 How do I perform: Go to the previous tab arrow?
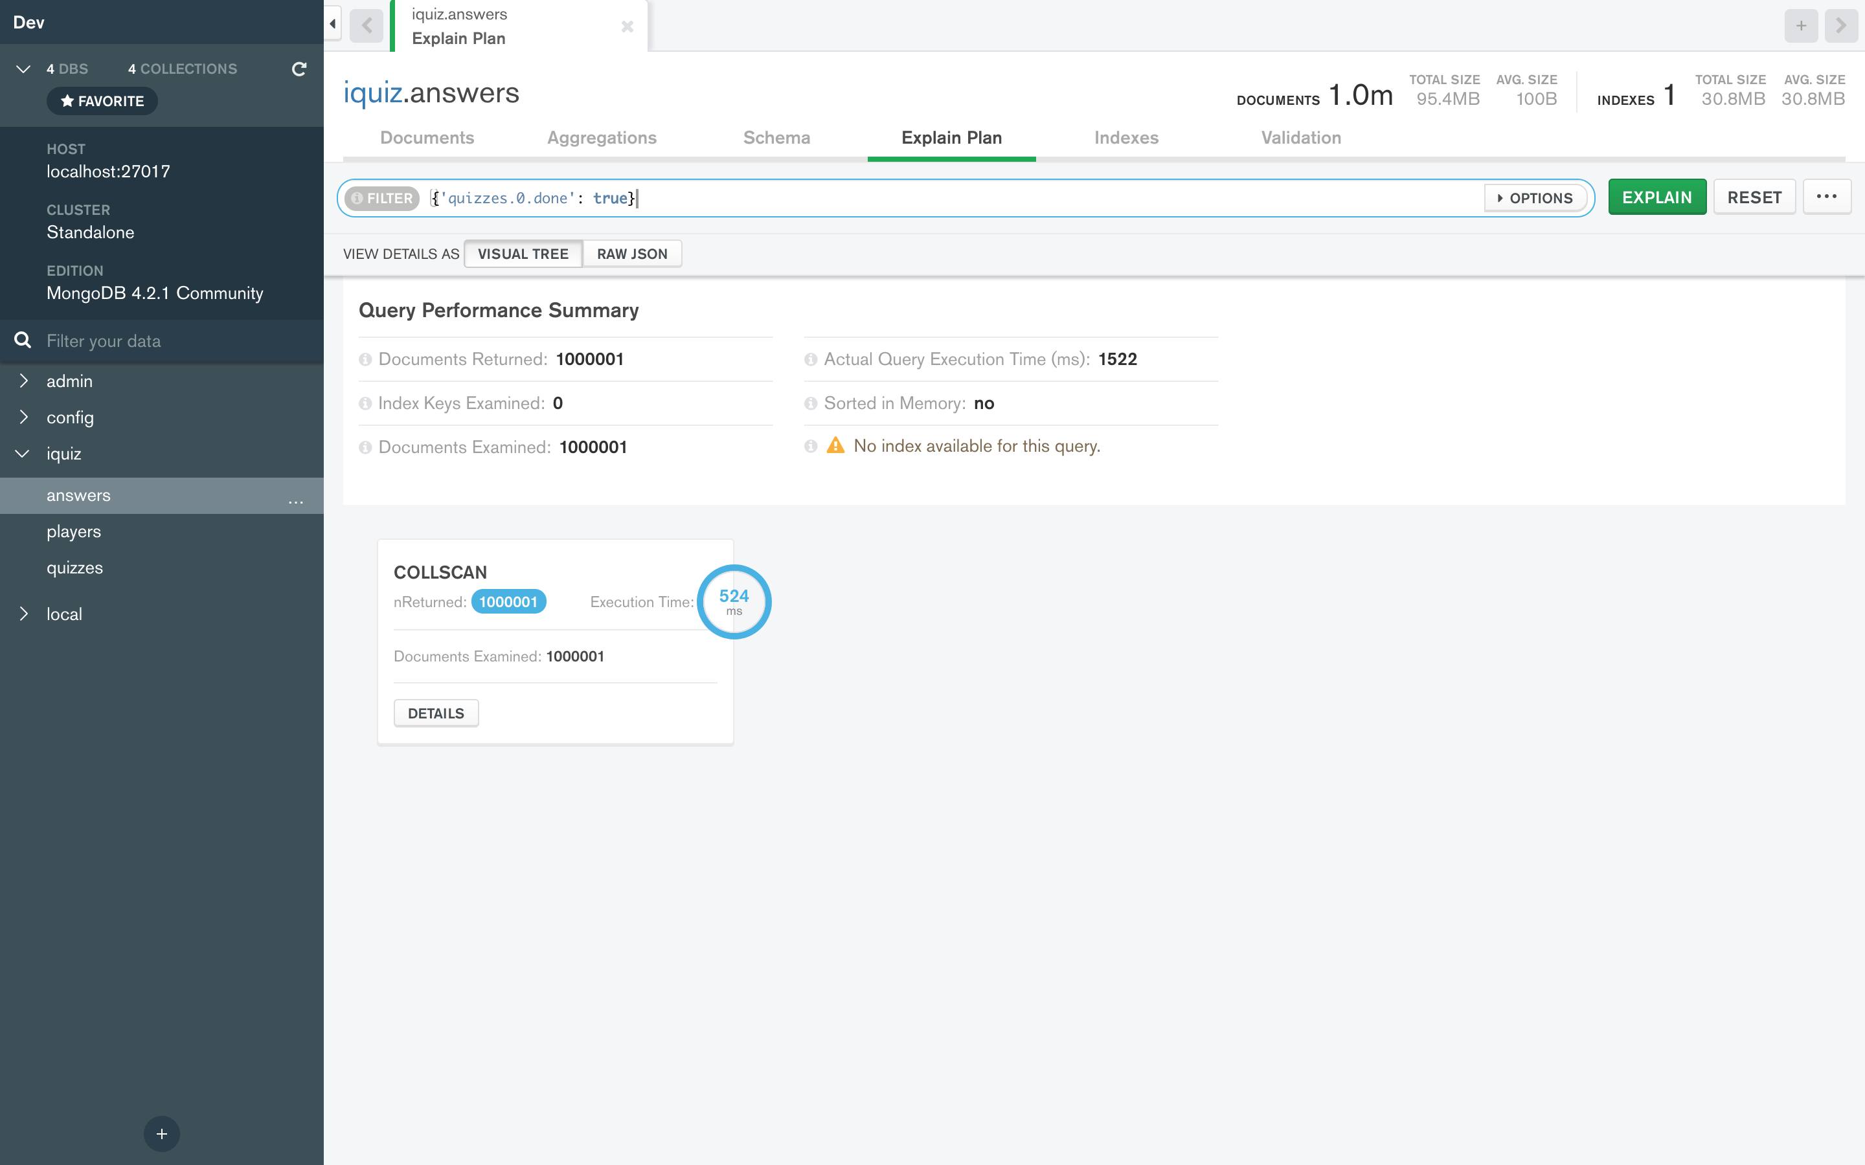coord(367,25)
